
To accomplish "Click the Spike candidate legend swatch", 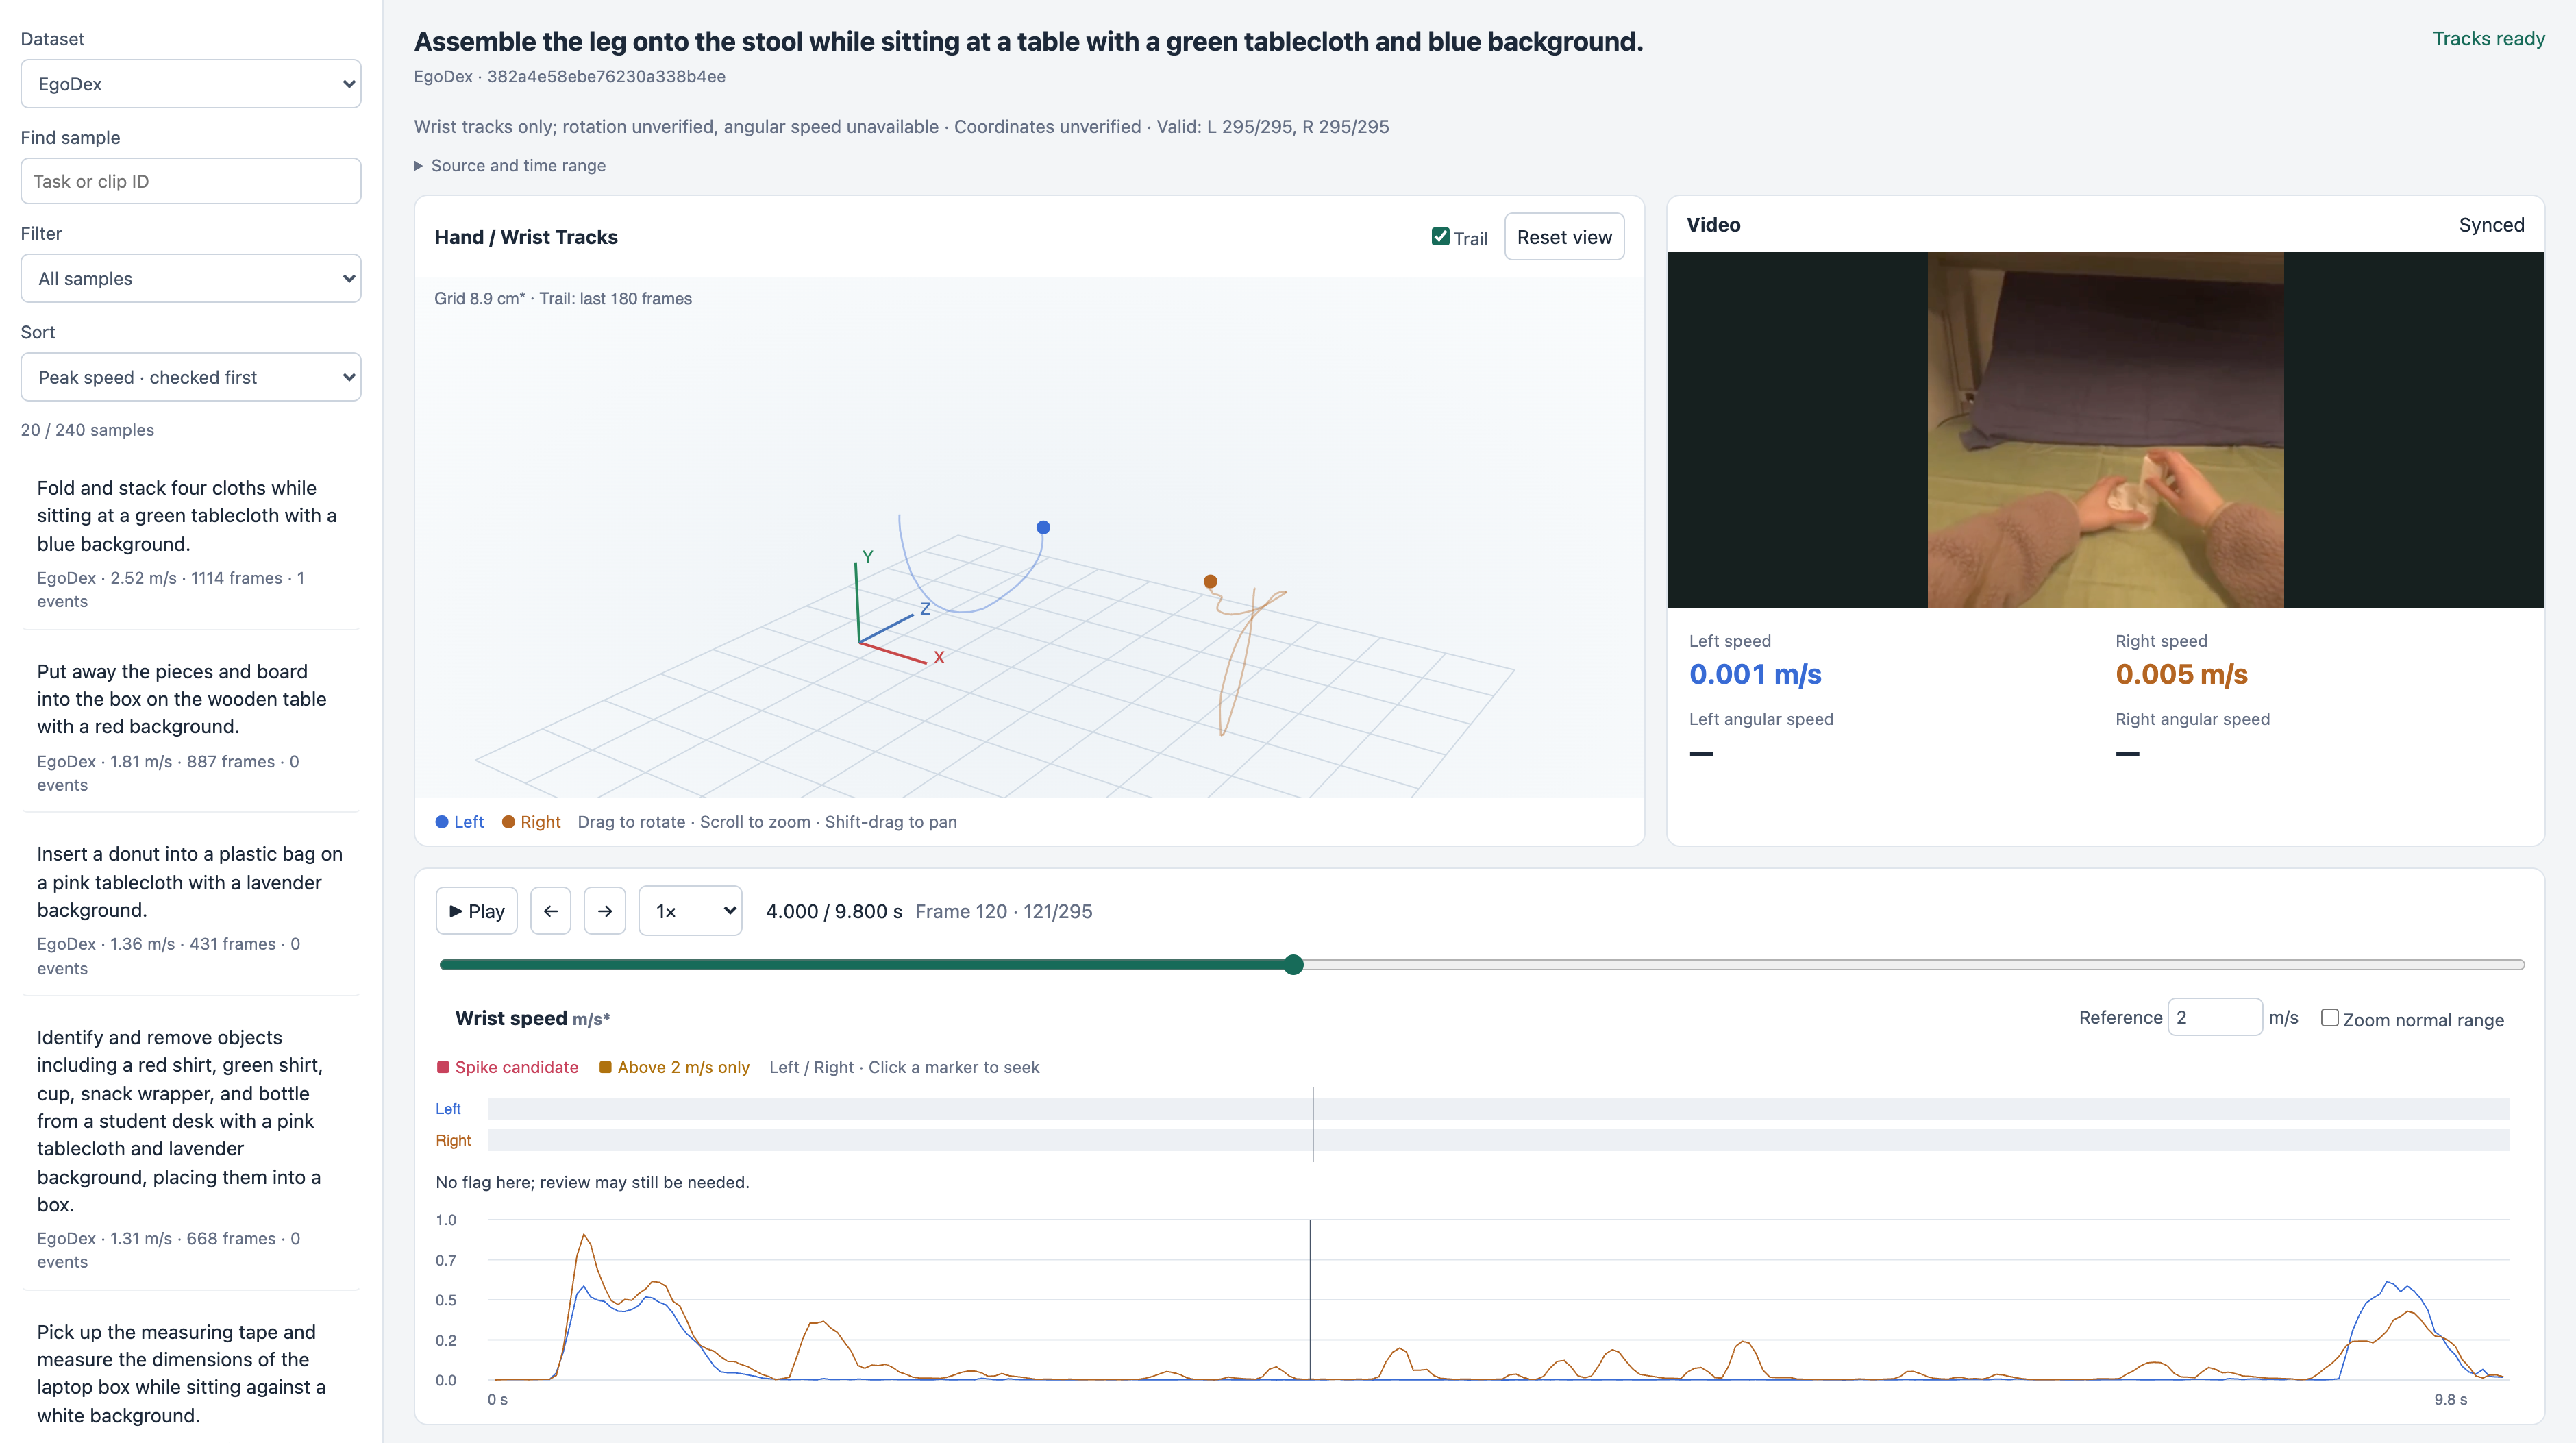I will tap(443, 1067).
